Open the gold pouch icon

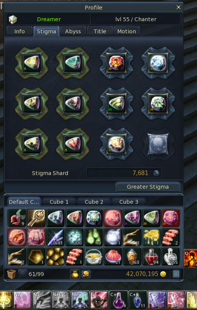[x=75, y=274]
